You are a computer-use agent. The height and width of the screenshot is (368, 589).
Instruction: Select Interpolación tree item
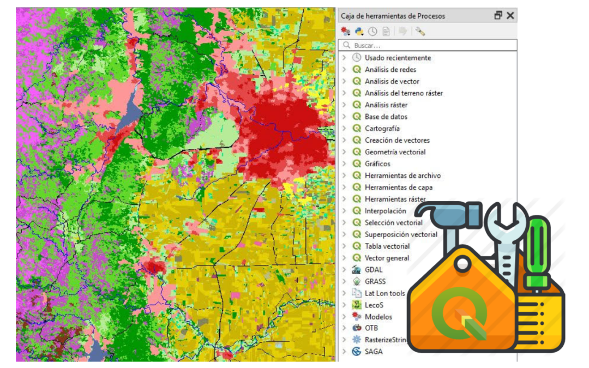386,210
